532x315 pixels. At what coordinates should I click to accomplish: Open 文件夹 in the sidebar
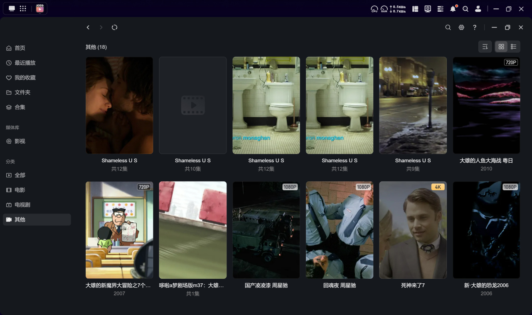(x=37, y=92)
